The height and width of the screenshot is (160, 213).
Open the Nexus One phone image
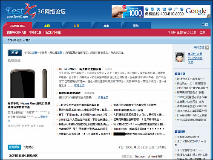(29, 82)
